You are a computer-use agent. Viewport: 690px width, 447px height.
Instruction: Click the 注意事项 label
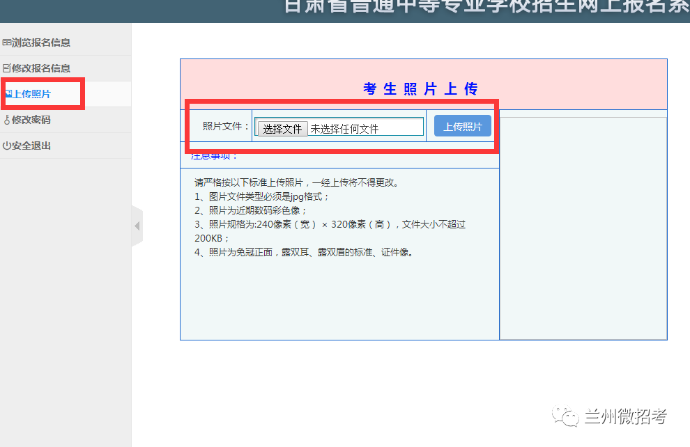(x=215, y=156)
